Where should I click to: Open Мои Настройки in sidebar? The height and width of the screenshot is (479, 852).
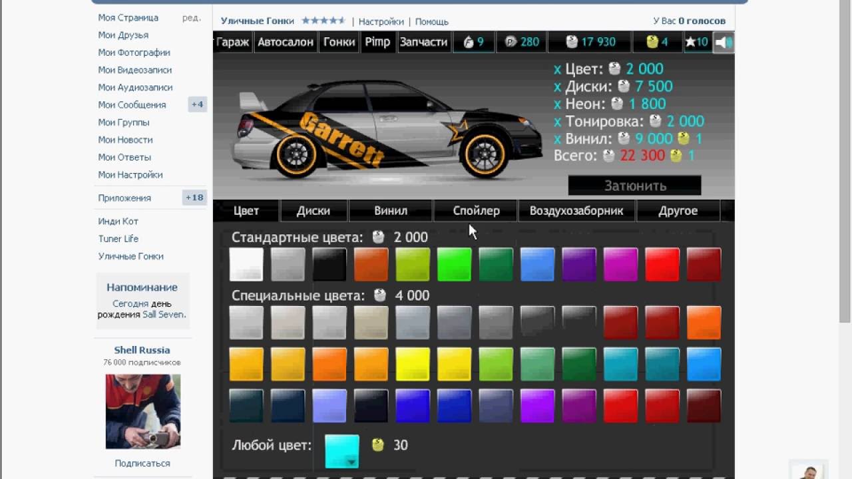130,174
